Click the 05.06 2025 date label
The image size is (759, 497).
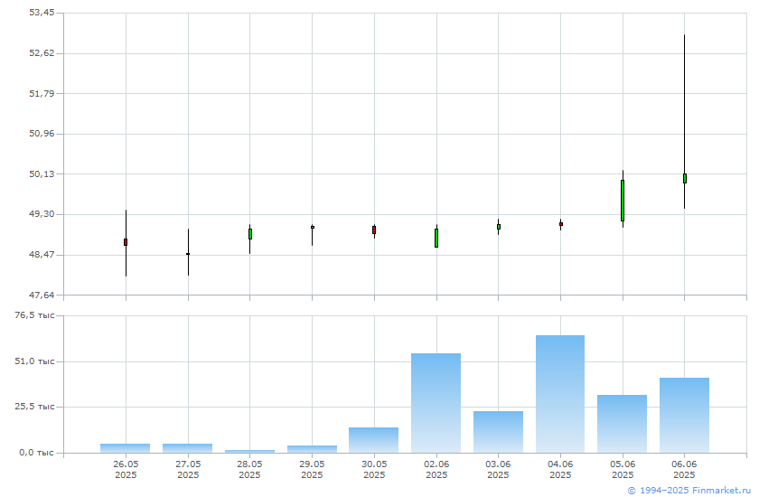[x=623, y=469]
